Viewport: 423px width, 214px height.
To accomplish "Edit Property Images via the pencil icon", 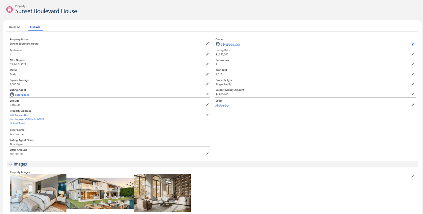I will point(413,176).
